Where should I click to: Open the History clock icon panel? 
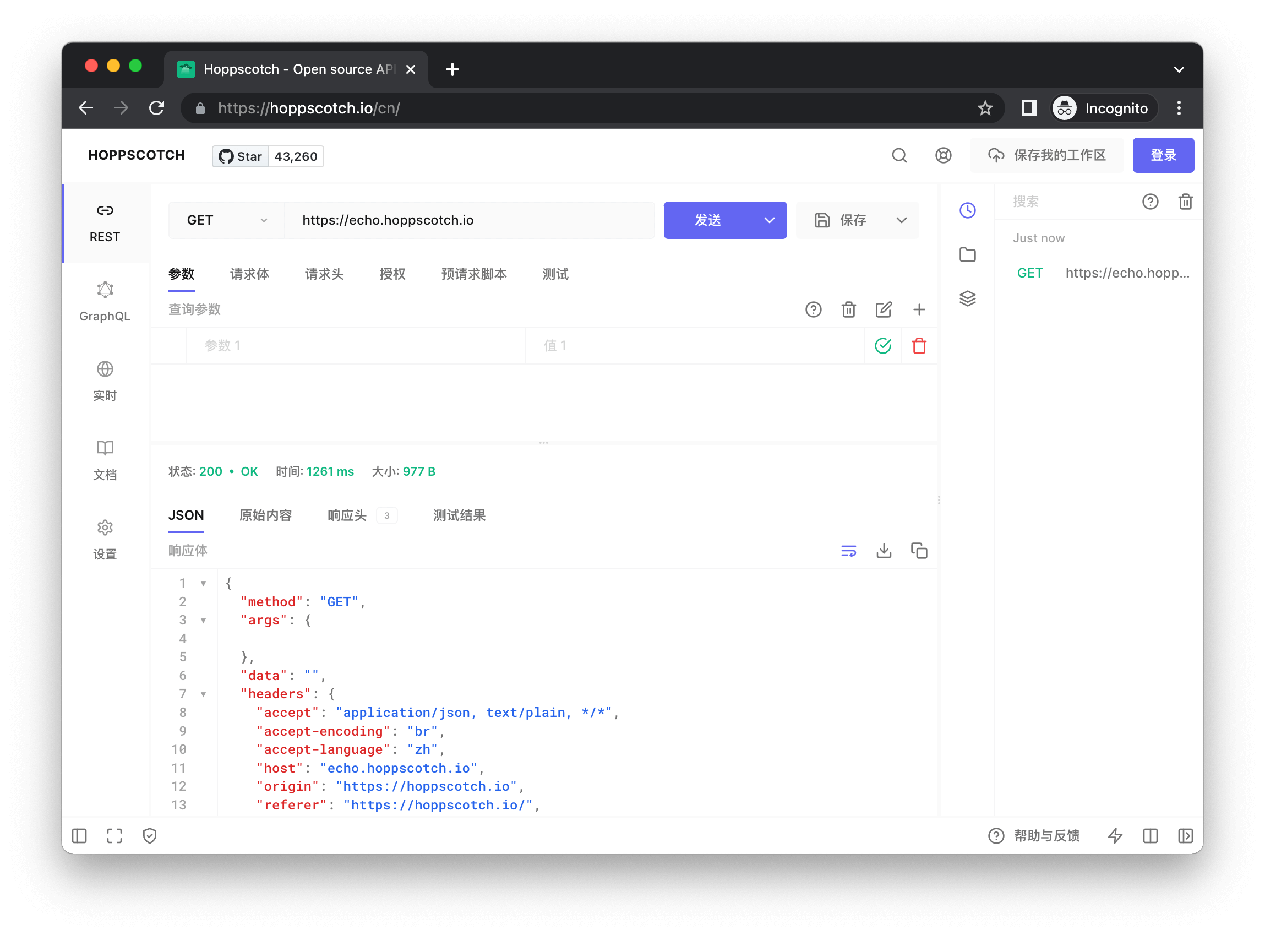coord(967,210)
